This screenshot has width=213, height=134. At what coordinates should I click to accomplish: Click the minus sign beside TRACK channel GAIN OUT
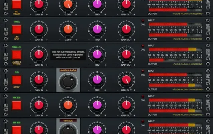(118, 40)
